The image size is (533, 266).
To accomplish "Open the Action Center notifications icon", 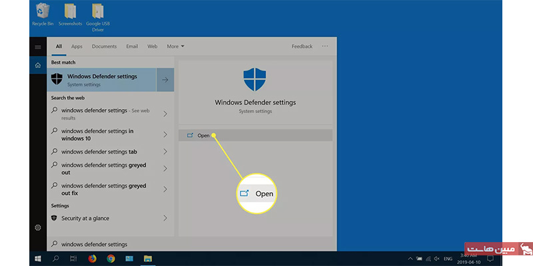I will tap(490, 259).
